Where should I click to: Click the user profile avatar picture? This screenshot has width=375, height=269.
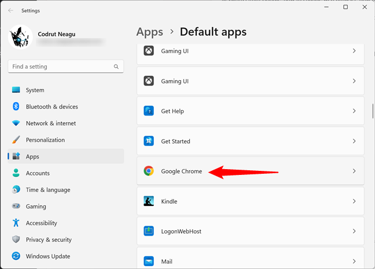click(x=20, y=36)
